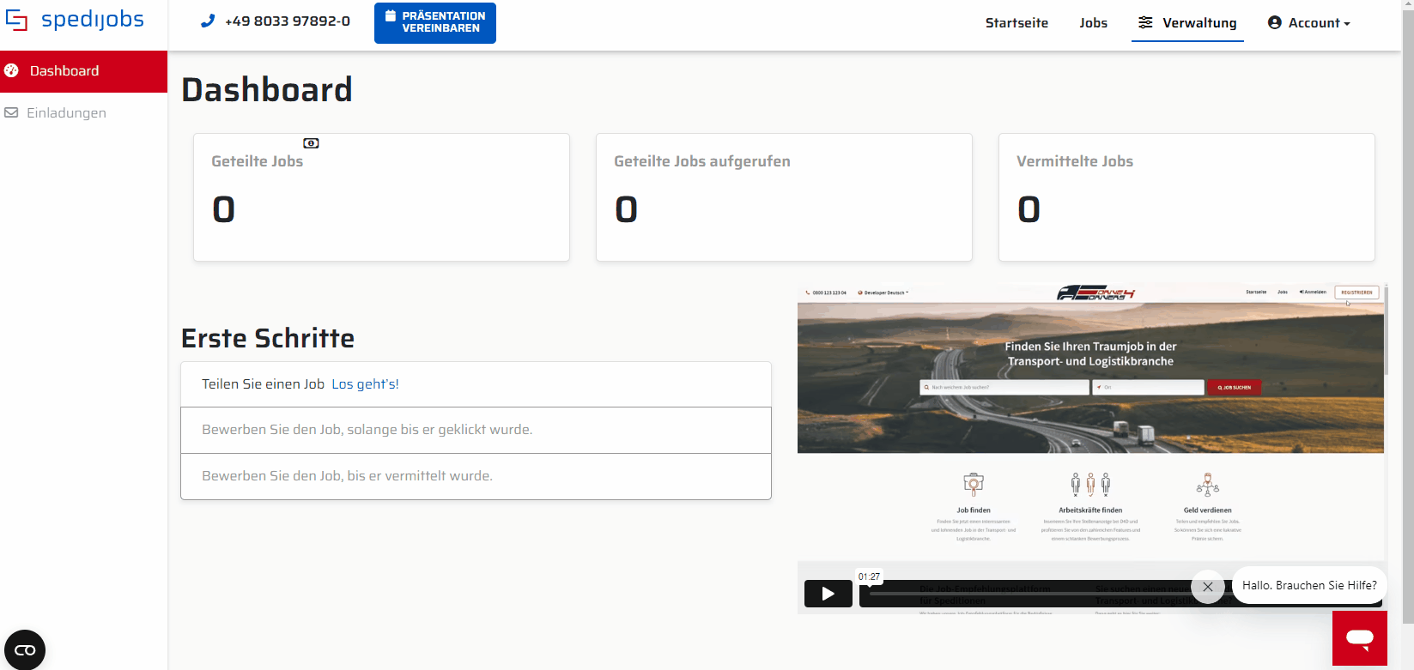Open the red chat widget

point(1360,638)
